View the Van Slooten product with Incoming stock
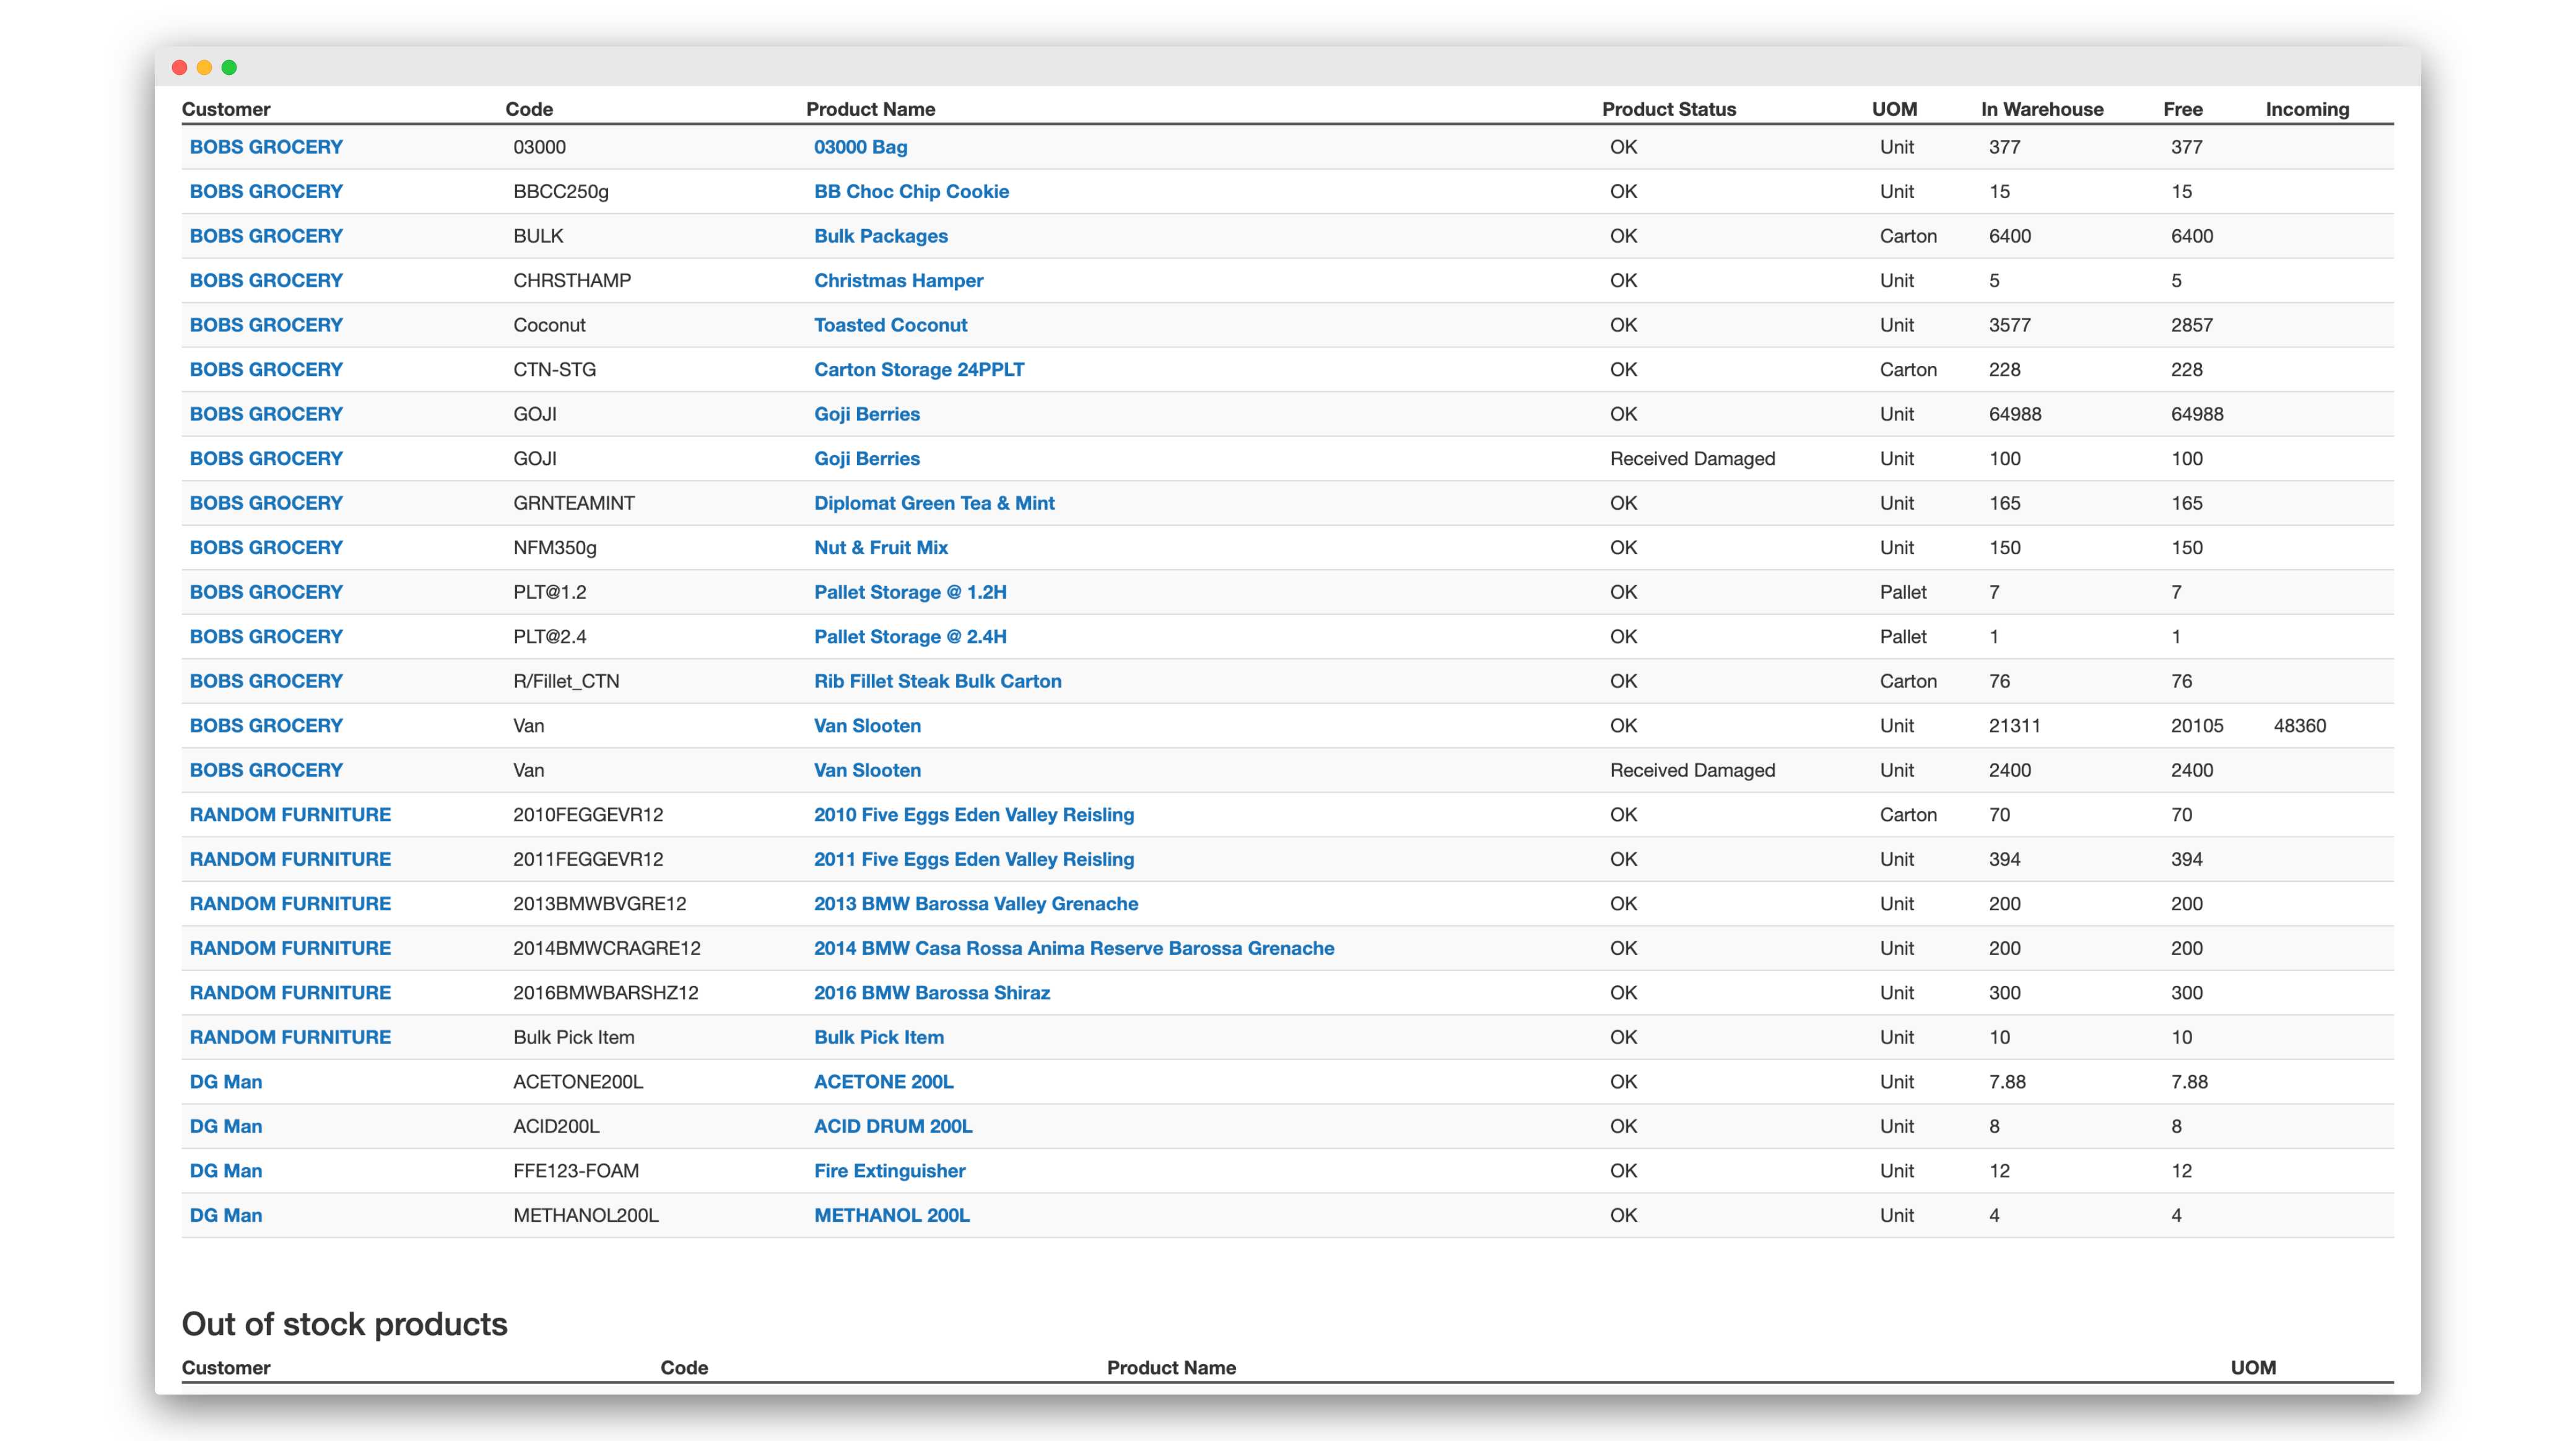Screen dimensions: 2576x1441 click(867, 725)
